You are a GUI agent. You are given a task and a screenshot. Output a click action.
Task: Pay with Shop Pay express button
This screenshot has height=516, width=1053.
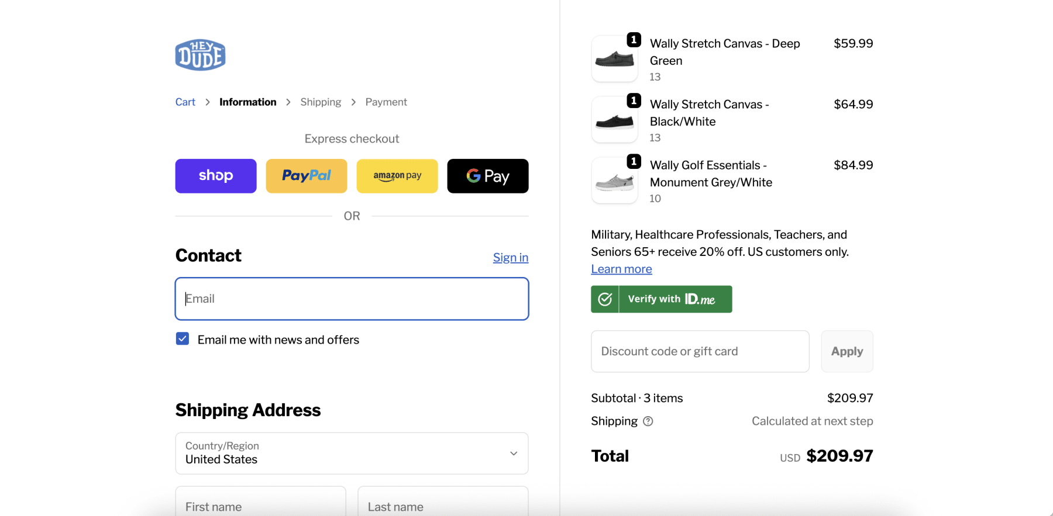click(216, 176)
